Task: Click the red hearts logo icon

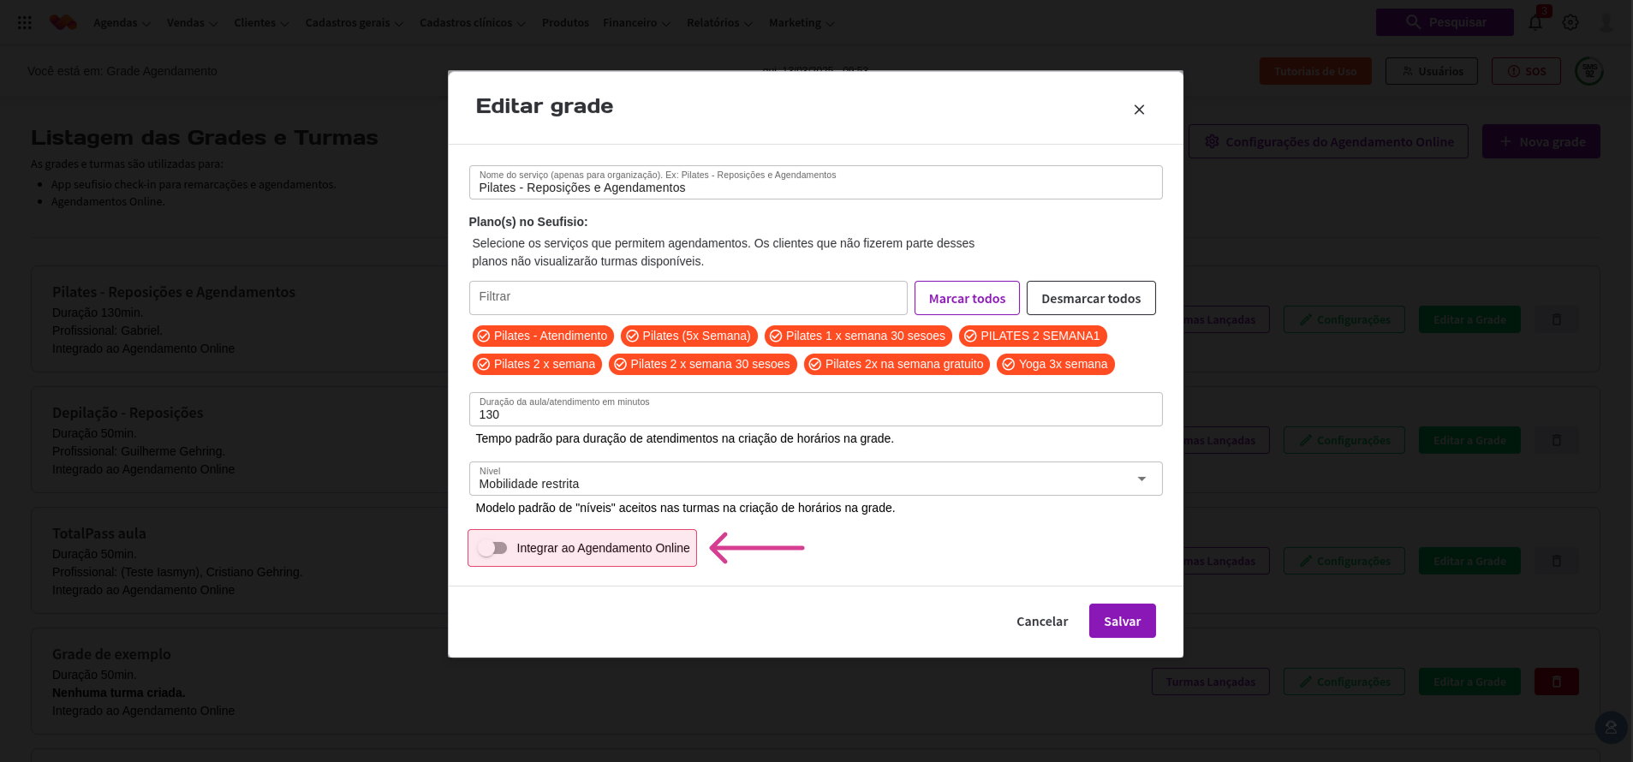Action: pyautogui.click(x=63, y=22)
